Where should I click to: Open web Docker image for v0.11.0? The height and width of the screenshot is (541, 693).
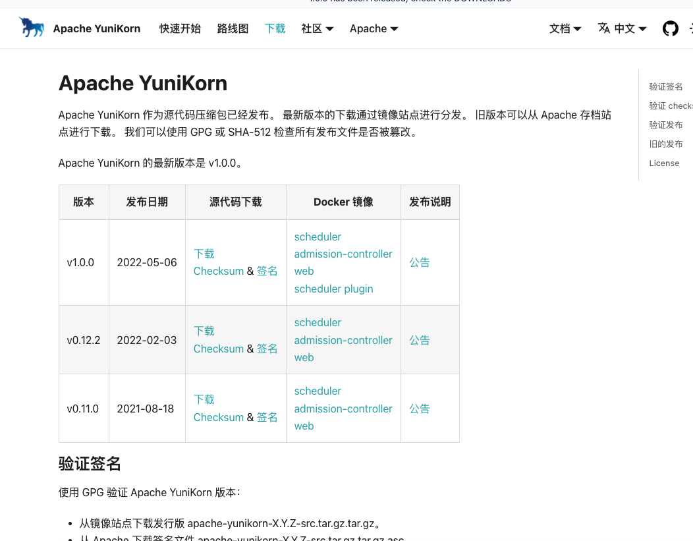coord(304,426)
